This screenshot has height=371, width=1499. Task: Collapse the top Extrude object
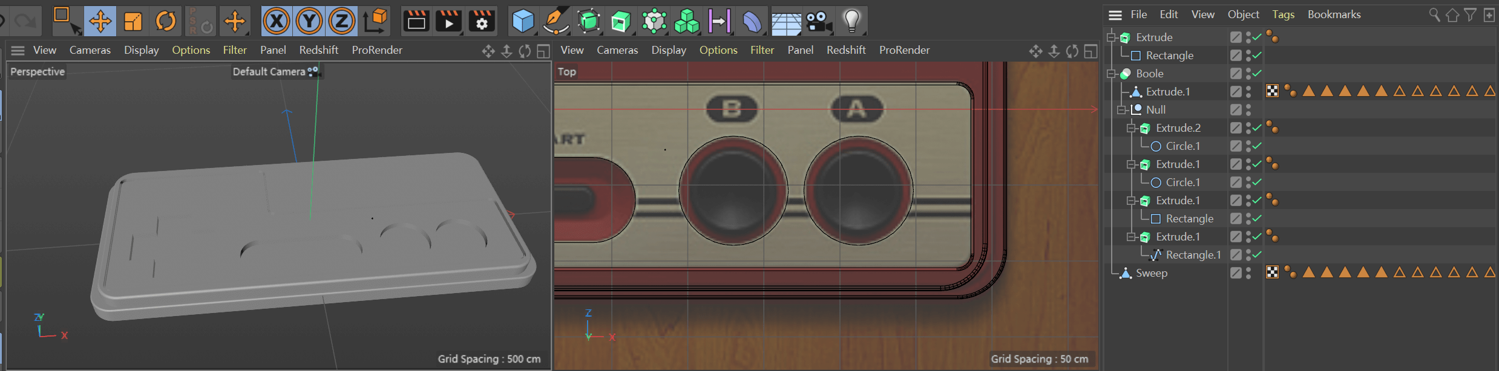1111,37
